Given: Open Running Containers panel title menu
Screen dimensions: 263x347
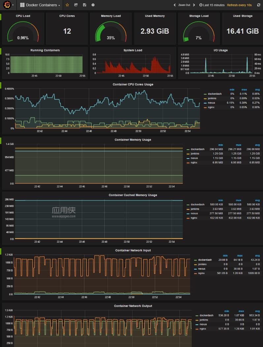Looking at the screenshot, I should point(45,50).
